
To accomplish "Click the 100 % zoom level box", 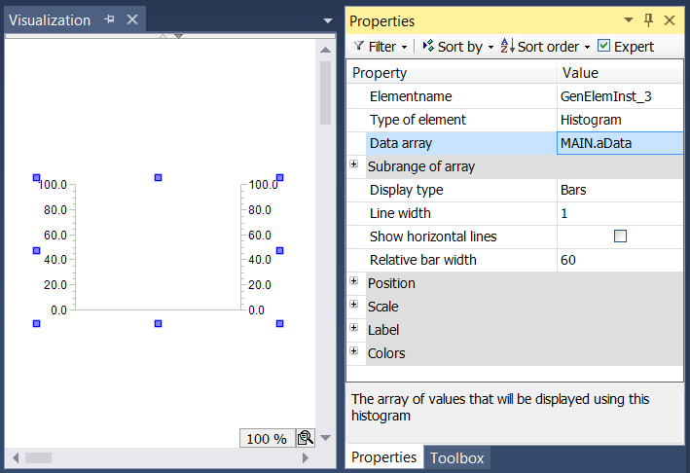I will pos(267,438).
